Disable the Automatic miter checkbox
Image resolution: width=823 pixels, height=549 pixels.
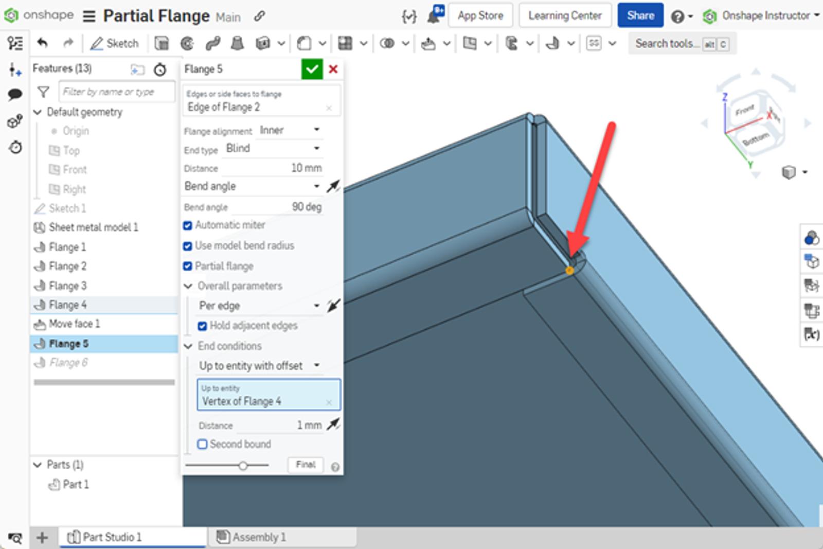click(188, 225)
